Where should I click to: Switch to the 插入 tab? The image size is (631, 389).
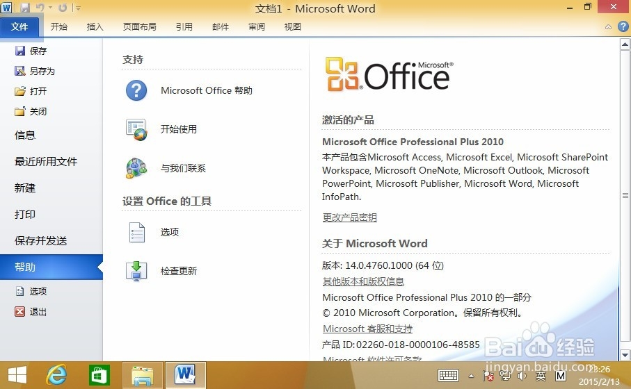95,27
